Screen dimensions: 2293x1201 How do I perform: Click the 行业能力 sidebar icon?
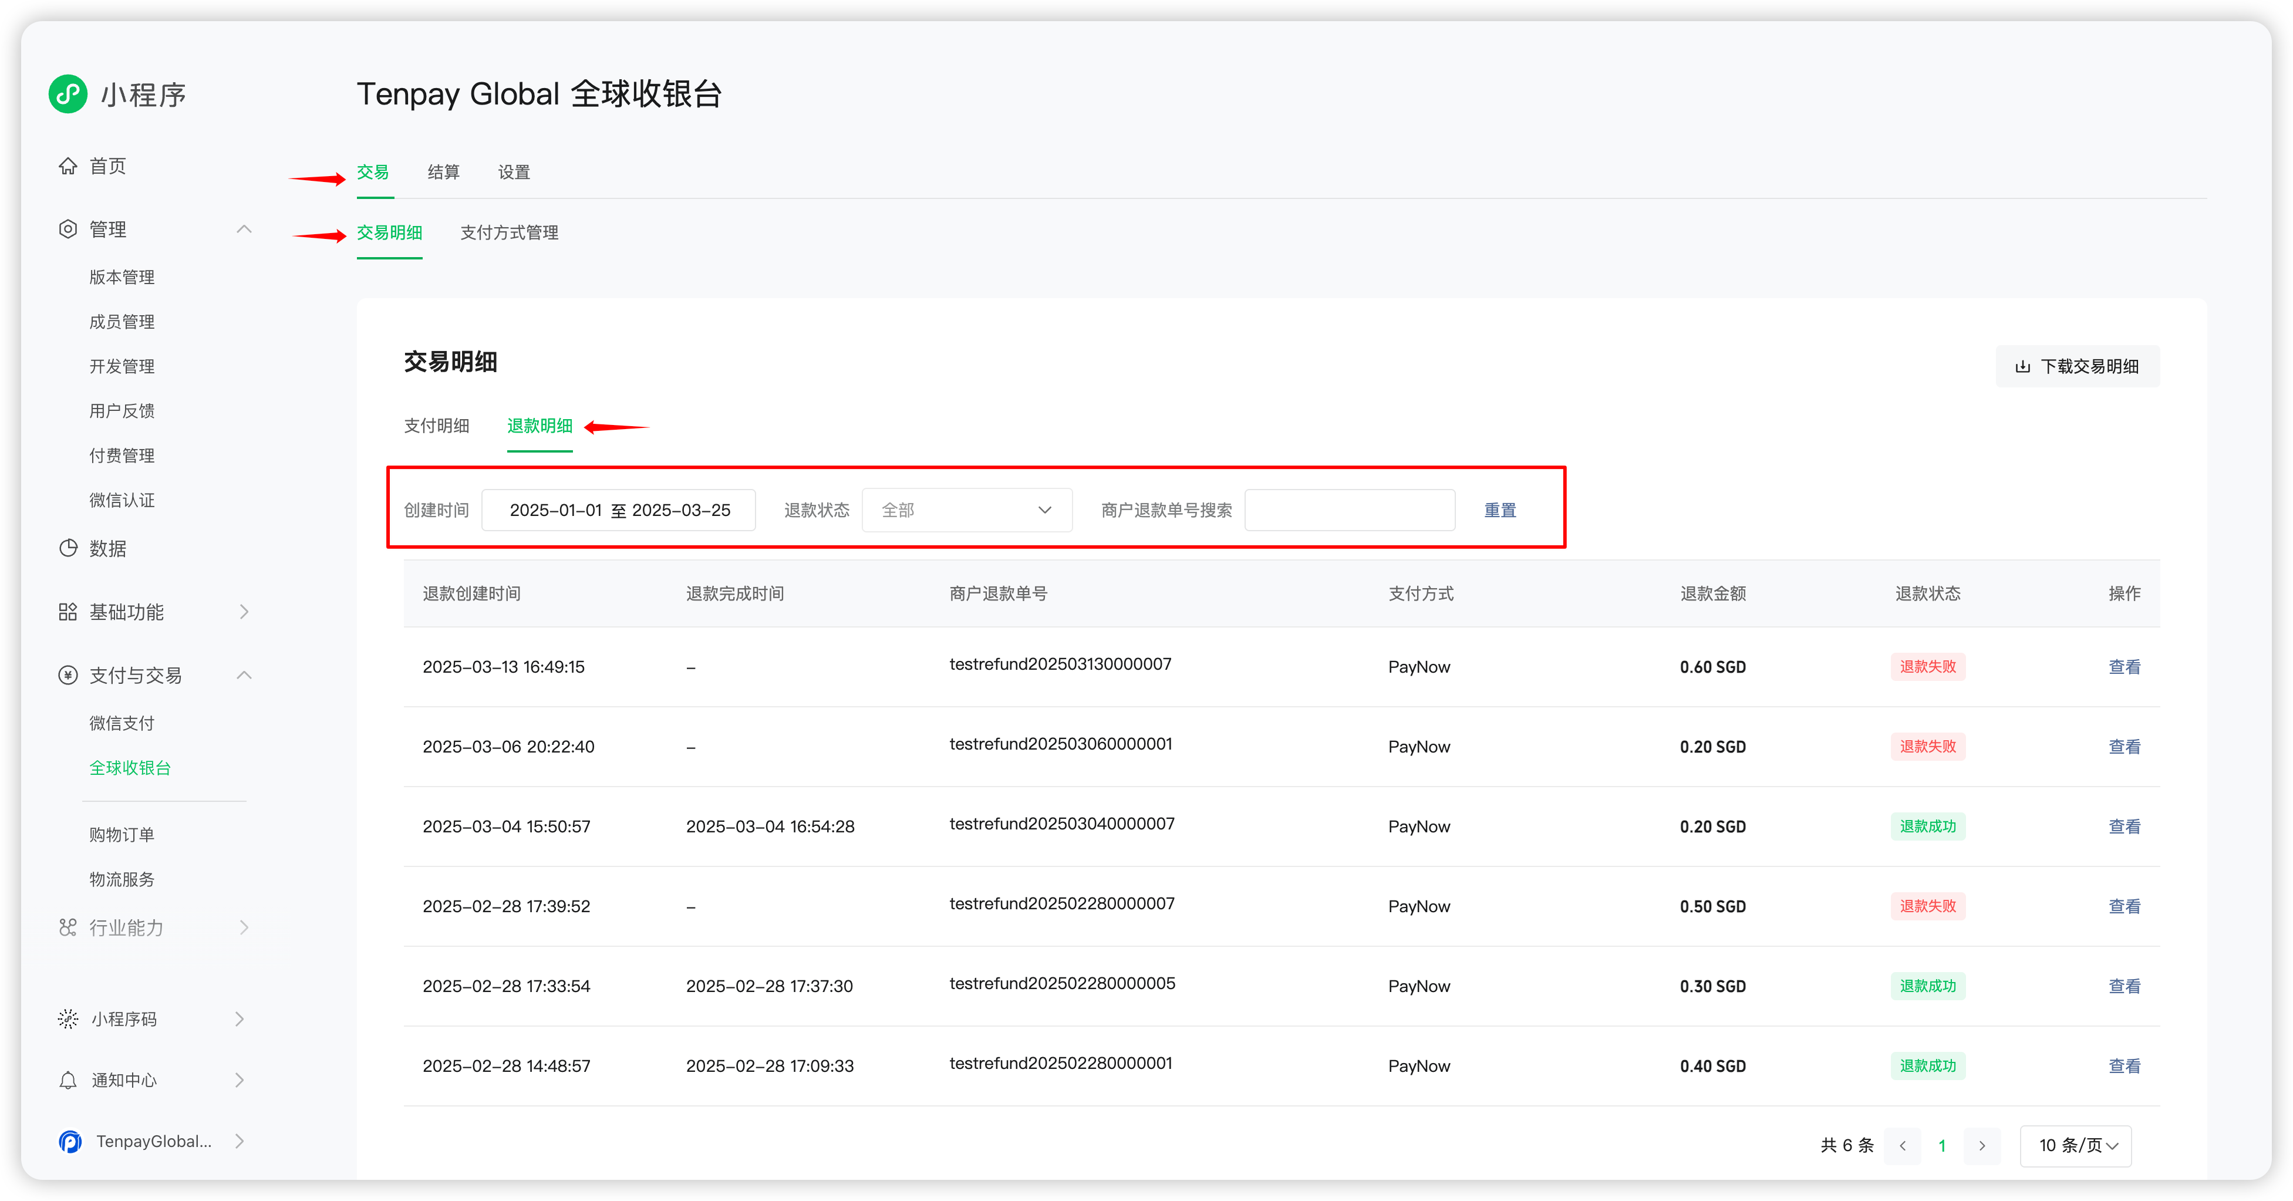[x=68, y=927]
